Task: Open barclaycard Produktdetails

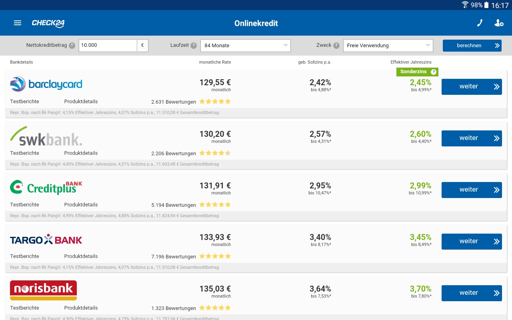Action: pos(81,102)
